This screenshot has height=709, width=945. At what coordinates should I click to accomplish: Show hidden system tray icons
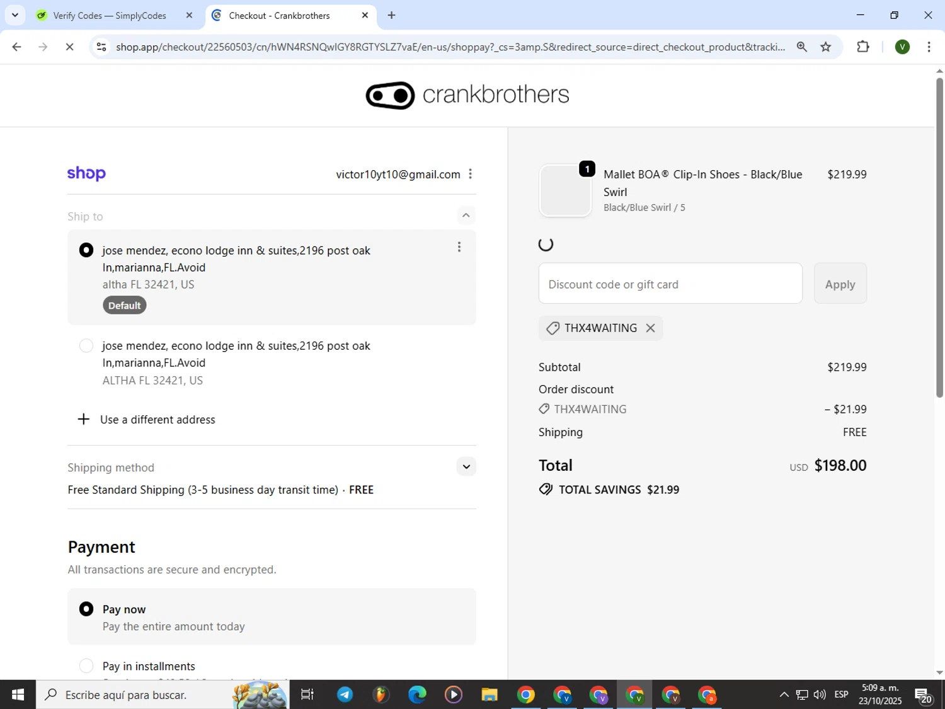pyautogui.click(x=784, y=695)
